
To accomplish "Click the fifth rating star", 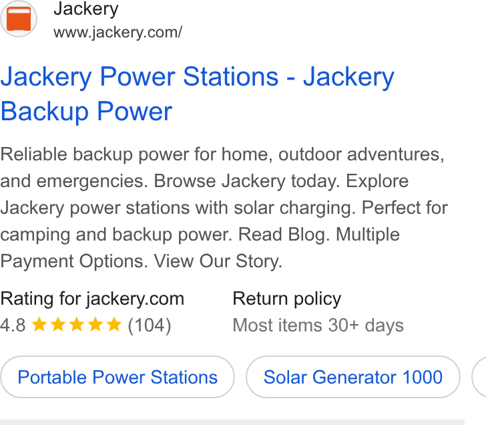I will click(114, 325).
